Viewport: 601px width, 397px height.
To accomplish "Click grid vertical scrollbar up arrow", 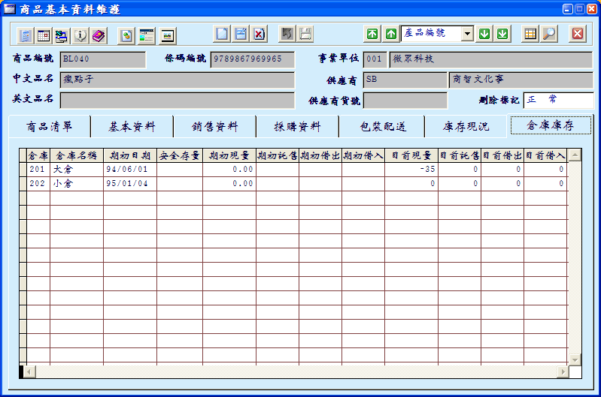I will tap(575, 155).
